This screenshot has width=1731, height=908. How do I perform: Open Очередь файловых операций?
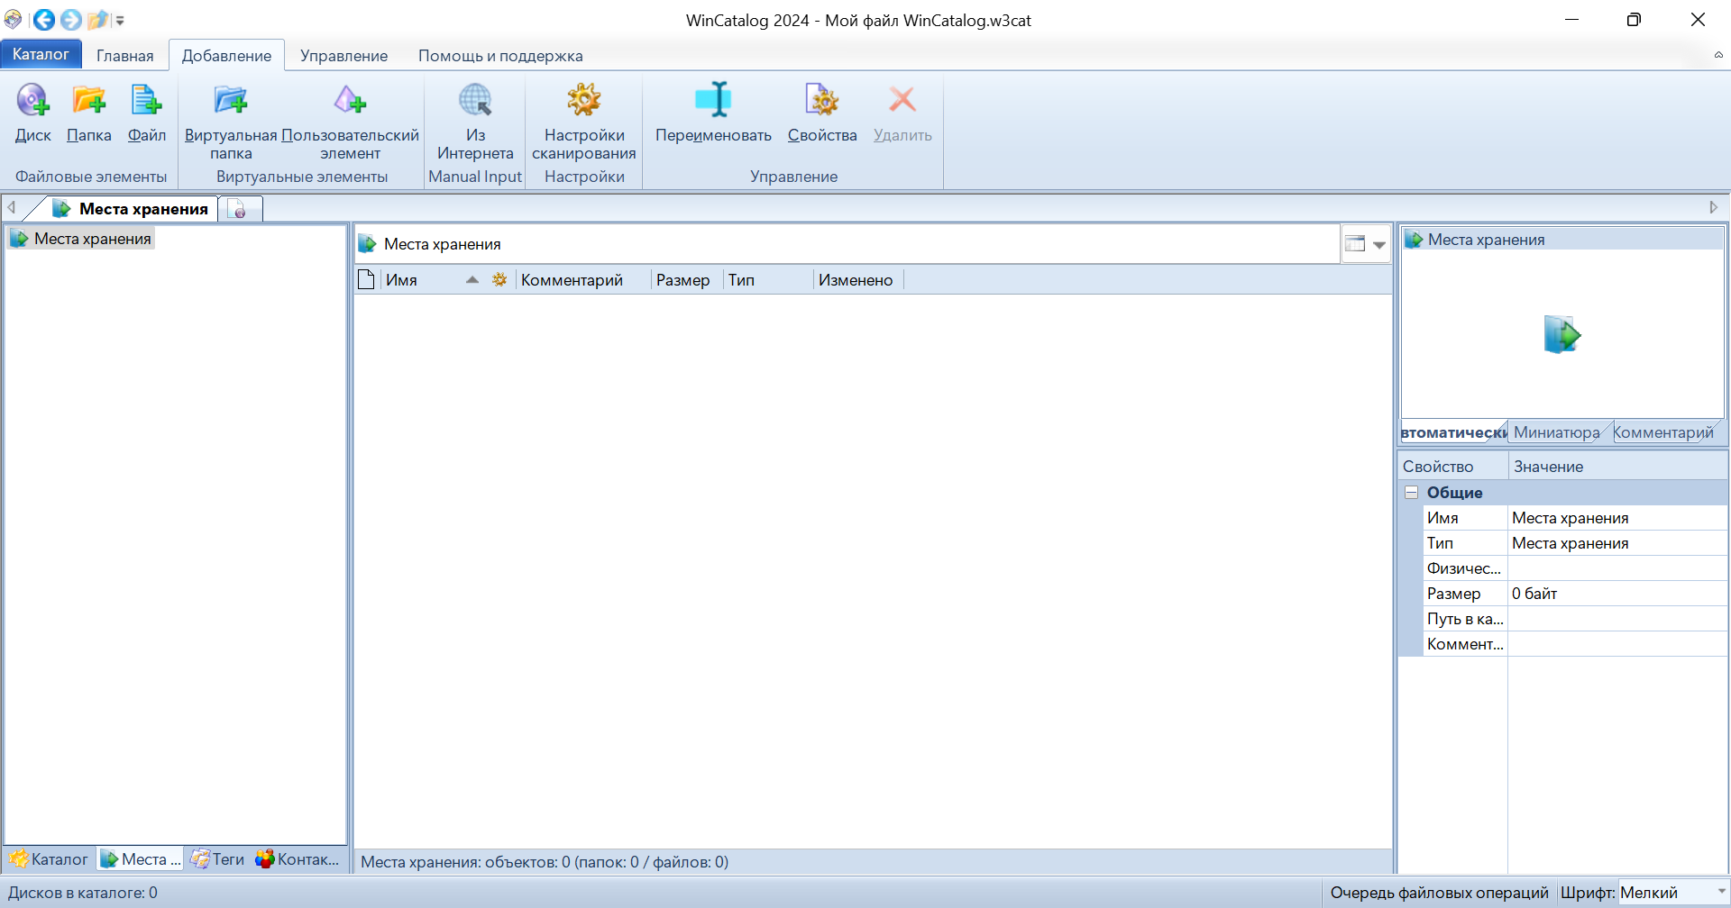point(1439,893)
